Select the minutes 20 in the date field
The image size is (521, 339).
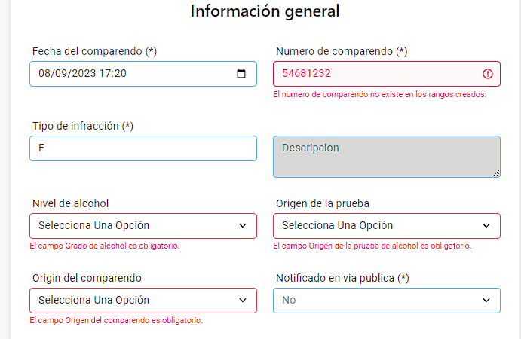pyautogui.click(x=120, y=73)
